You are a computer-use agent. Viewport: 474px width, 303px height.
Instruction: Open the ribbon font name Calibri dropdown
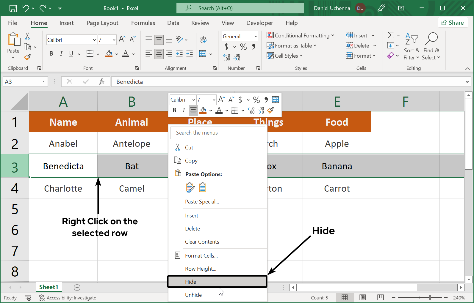click(x=94, y=40)
